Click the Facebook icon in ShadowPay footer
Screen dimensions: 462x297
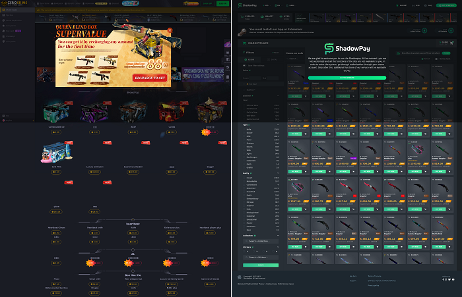(443, 279)
